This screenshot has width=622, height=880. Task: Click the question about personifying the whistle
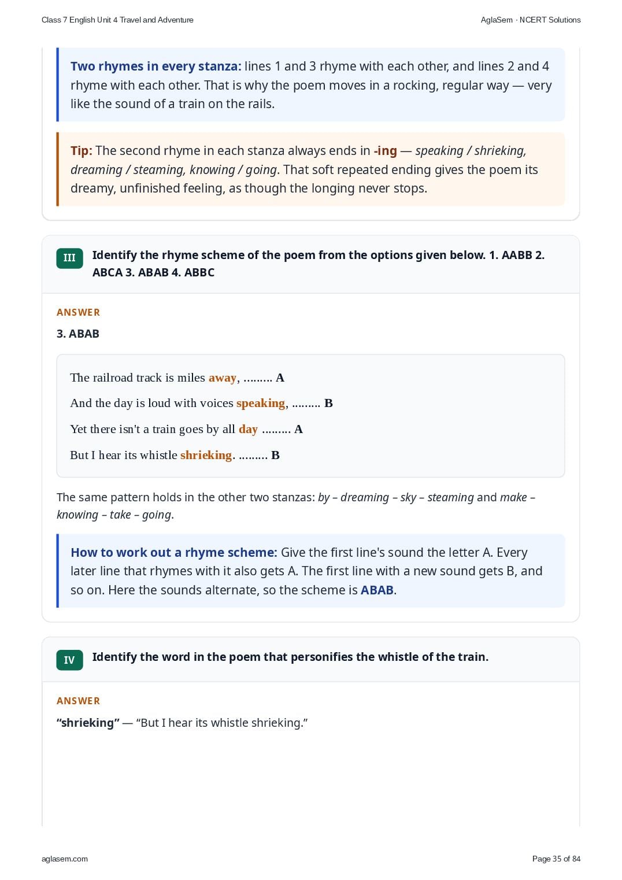point(290,657)
